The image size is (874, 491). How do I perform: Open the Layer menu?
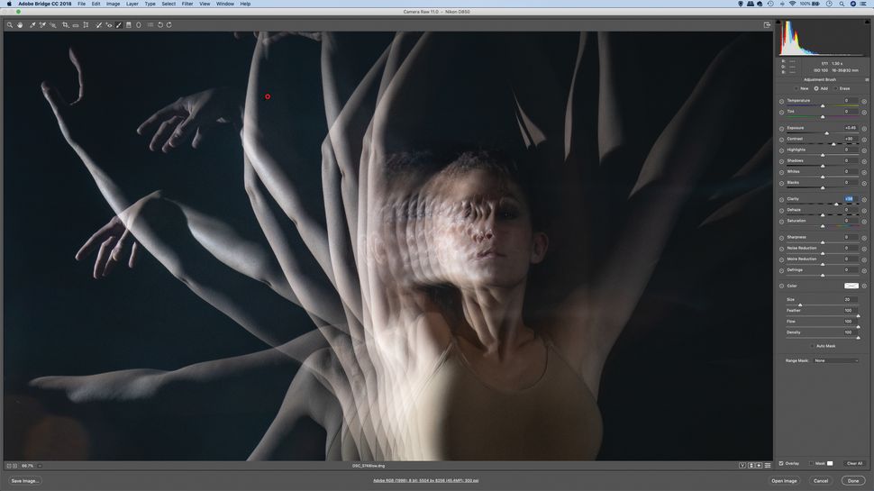132,4
